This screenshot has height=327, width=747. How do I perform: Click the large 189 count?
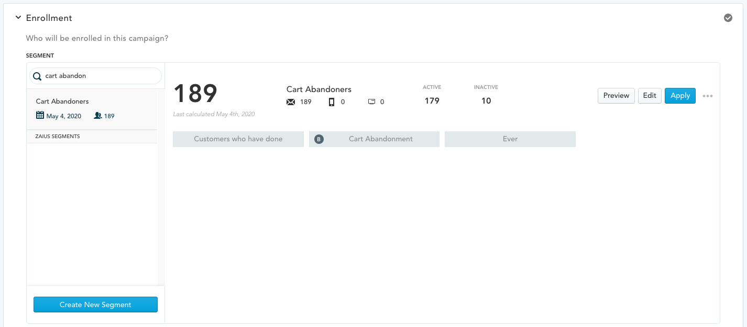point(195,94)
